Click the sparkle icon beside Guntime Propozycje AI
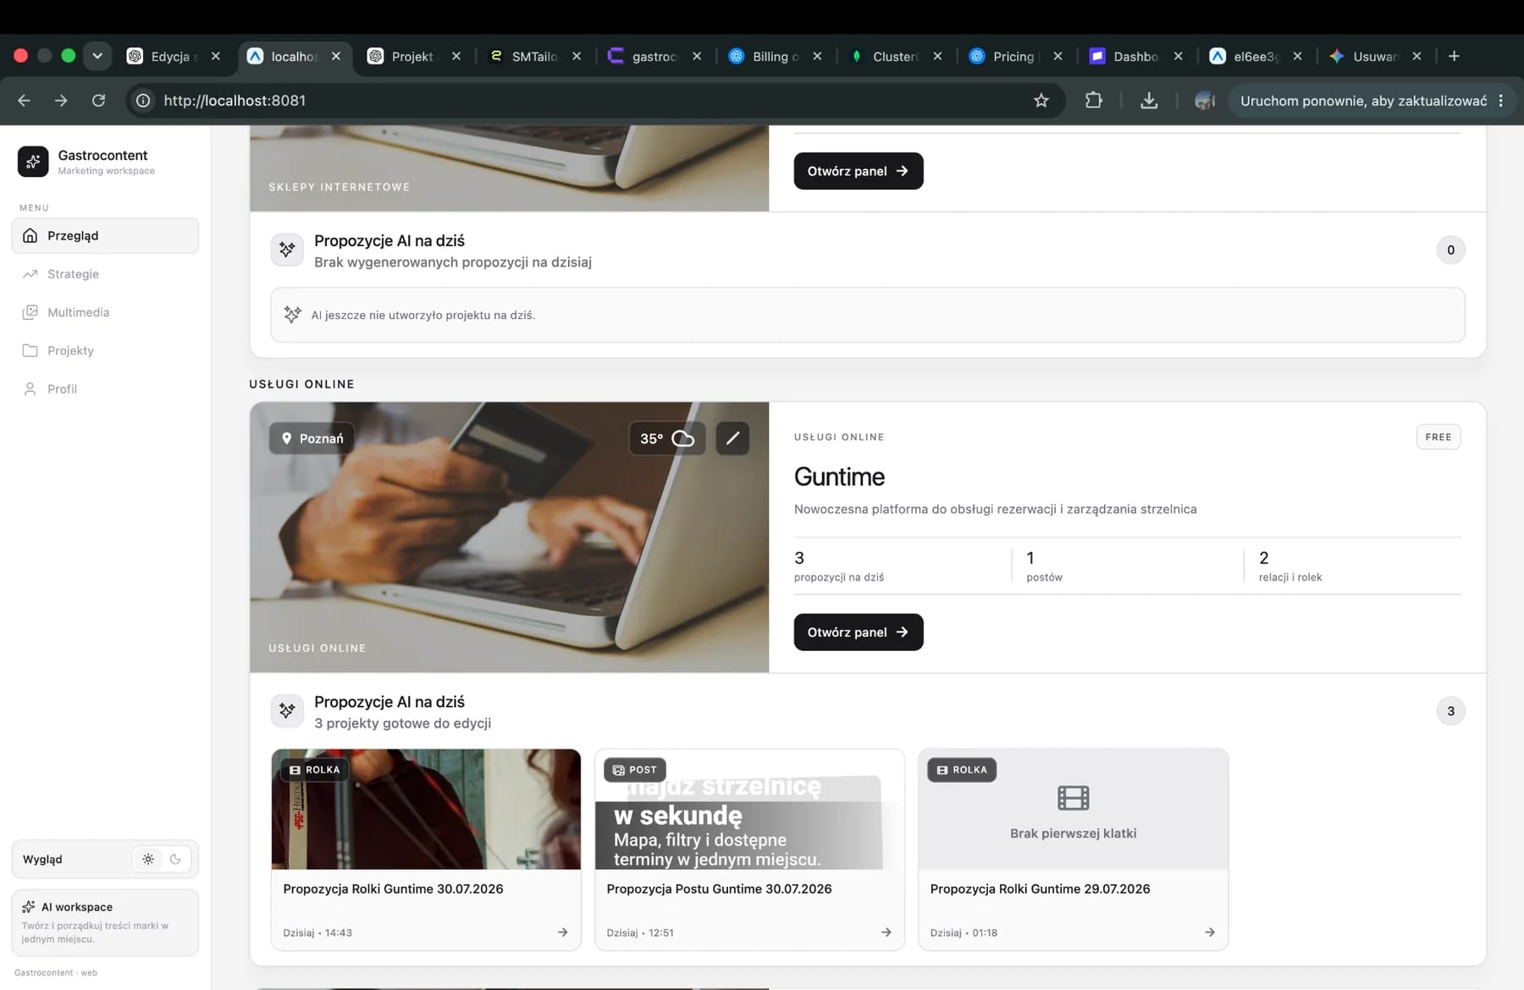 (x=287, y=711)
